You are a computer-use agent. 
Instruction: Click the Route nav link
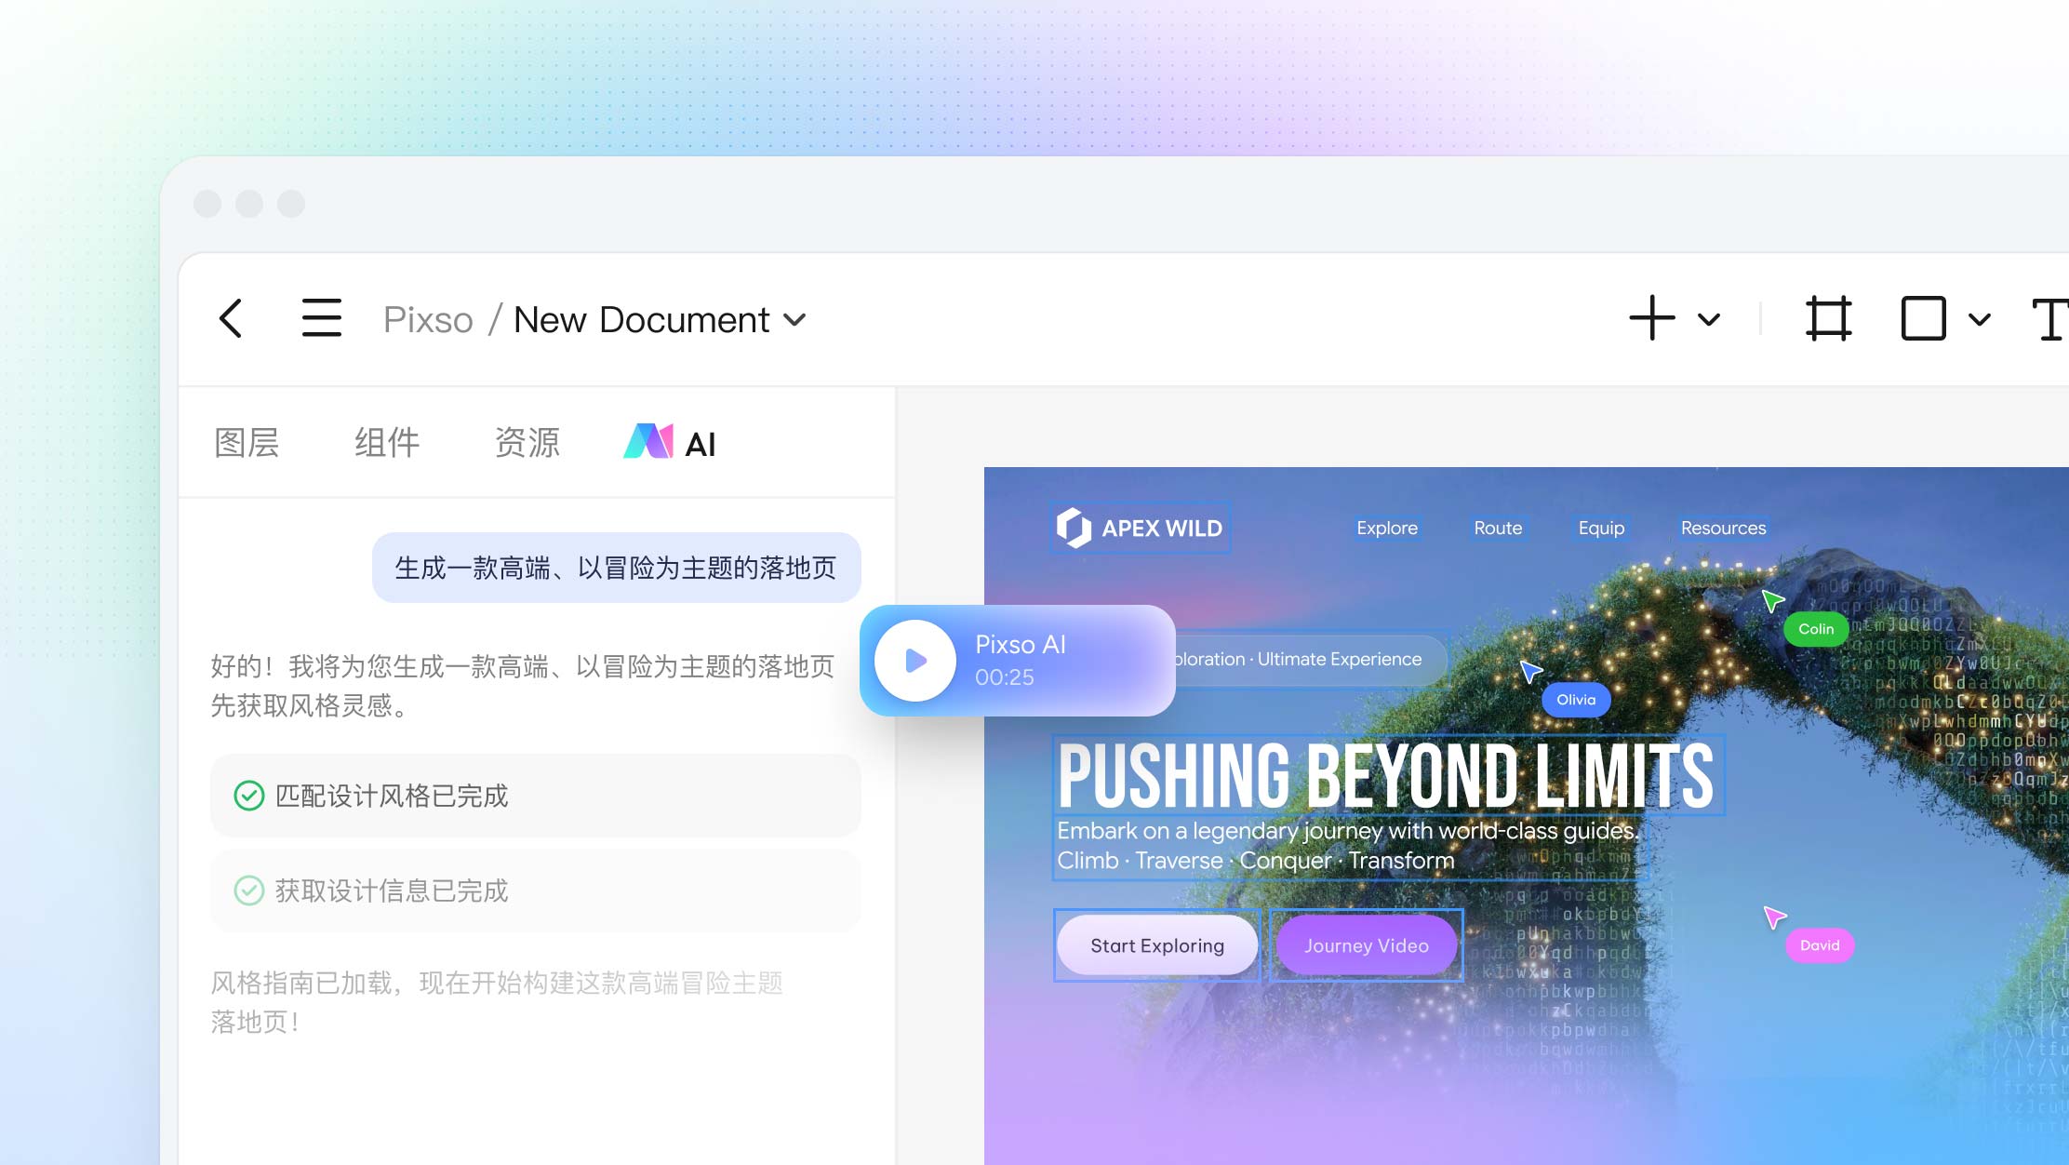1498,528
